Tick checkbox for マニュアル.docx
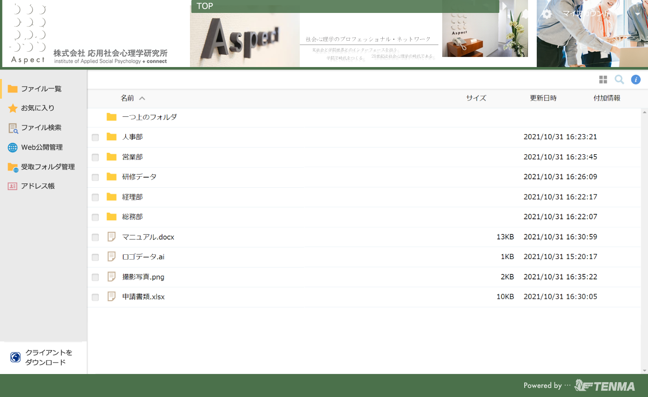 click(x=95, y=238)
